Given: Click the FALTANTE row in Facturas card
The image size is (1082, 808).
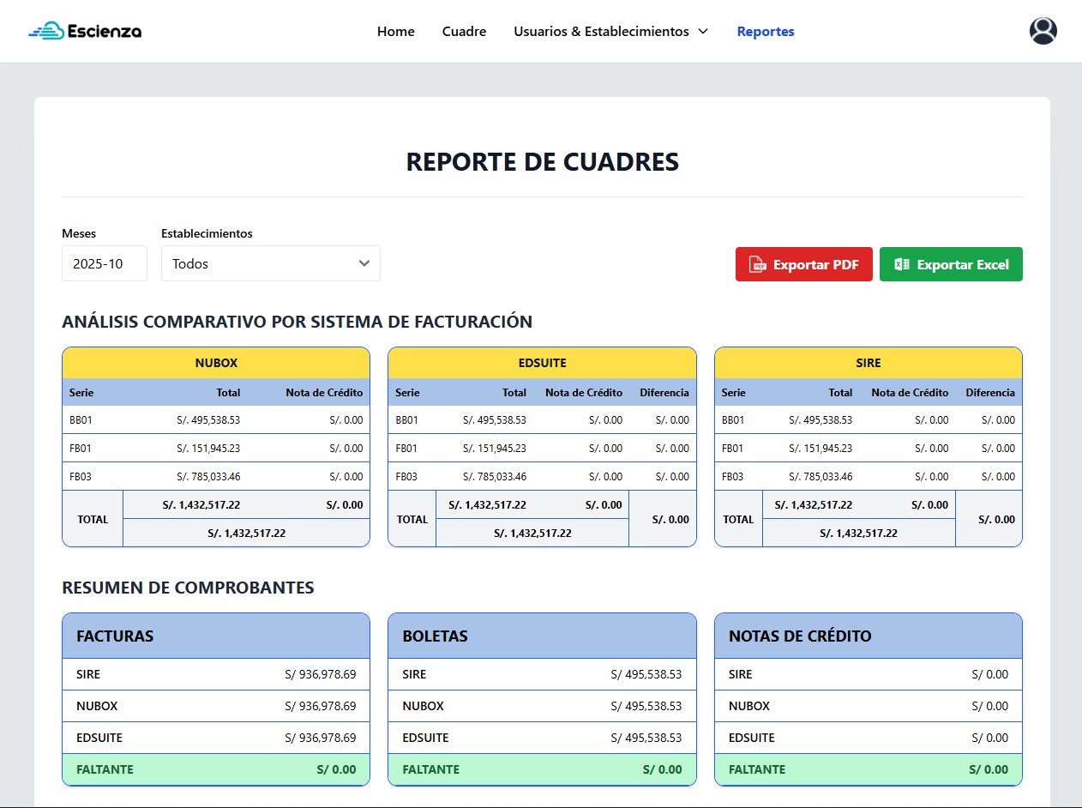Looking at the screenshot, I should [216, 769].
